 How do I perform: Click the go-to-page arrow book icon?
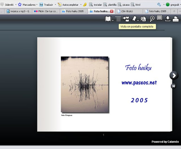(x=126, y=19)
